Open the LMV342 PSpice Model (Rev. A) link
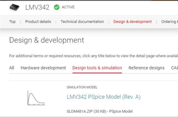Image resolution: width=178 pixels, height=117 pixels. [x=103, y=97]
